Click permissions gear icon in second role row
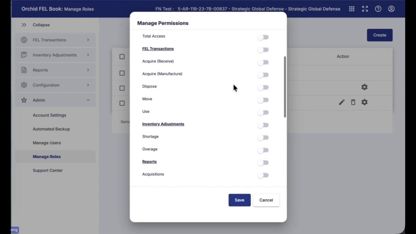Image resolution: width=416 pixels, height=234 pixels. pos(364,87)
